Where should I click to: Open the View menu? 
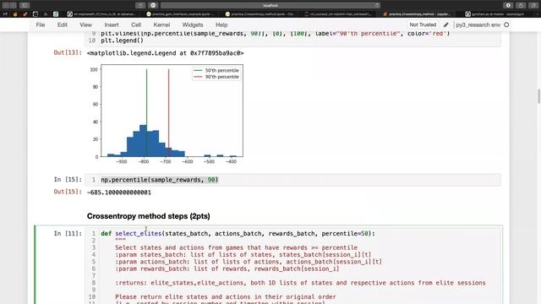coord(85,24)
